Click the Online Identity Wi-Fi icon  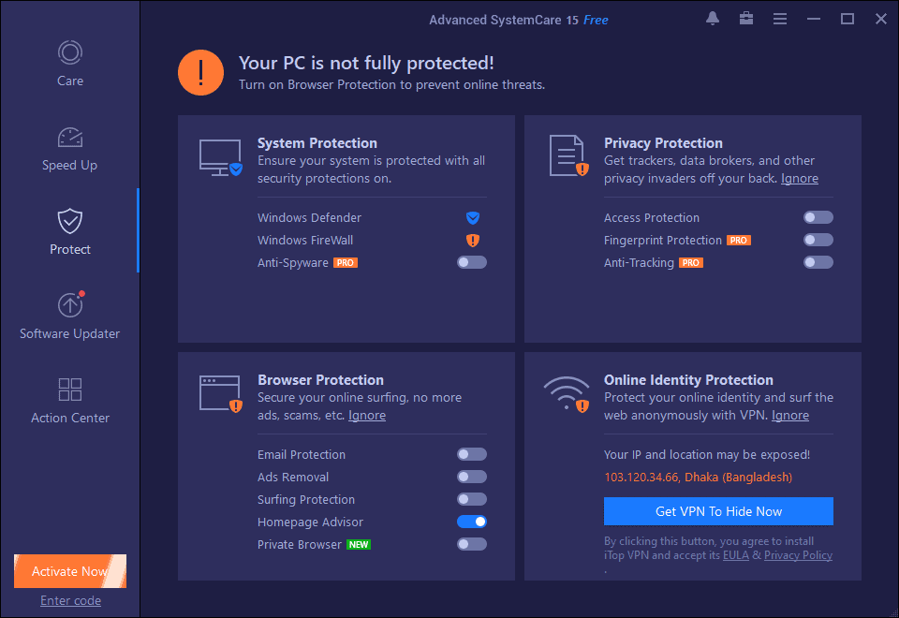pos(567,394)
